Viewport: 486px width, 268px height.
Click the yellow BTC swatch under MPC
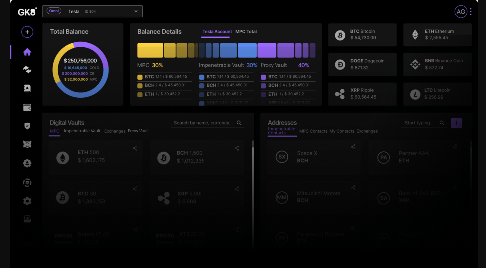[x=140, y=77]
